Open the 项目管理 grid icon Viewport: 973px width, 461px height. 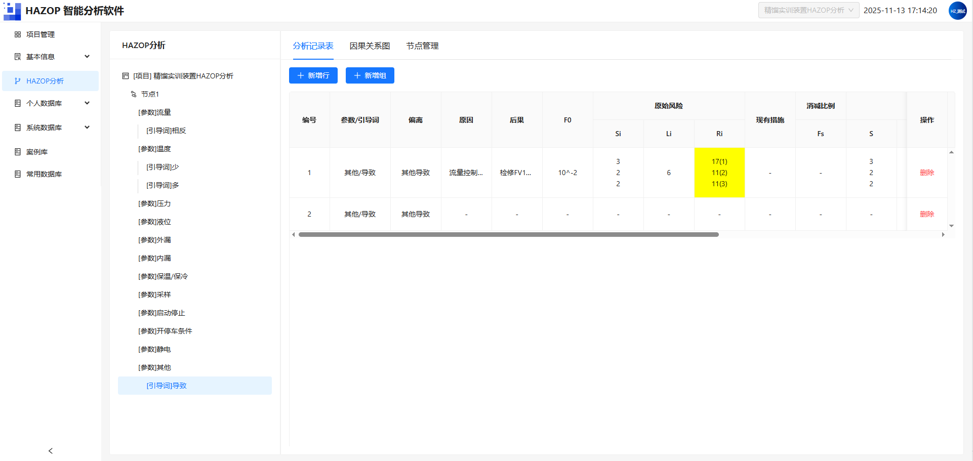[18, 34]
